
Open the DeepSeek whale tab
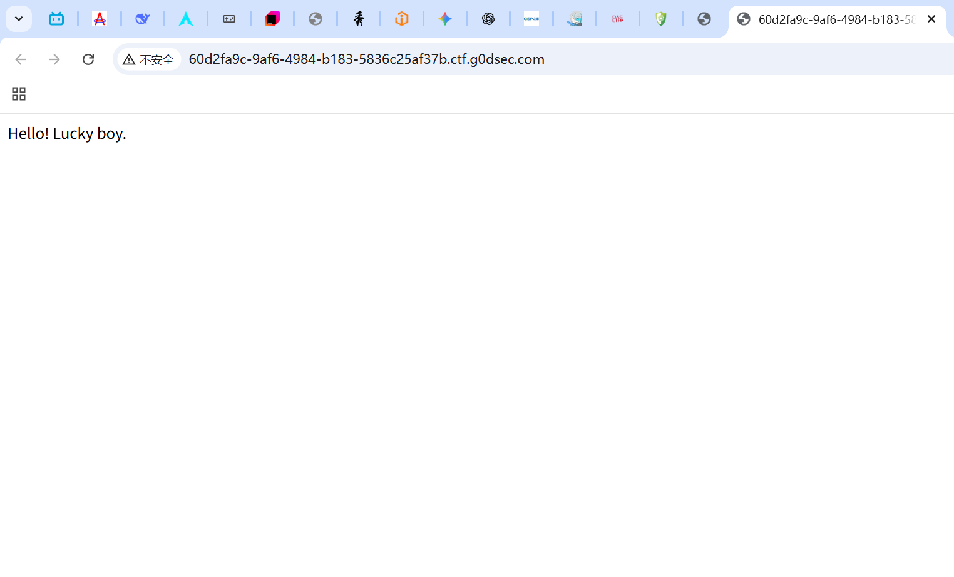(143, 19)
